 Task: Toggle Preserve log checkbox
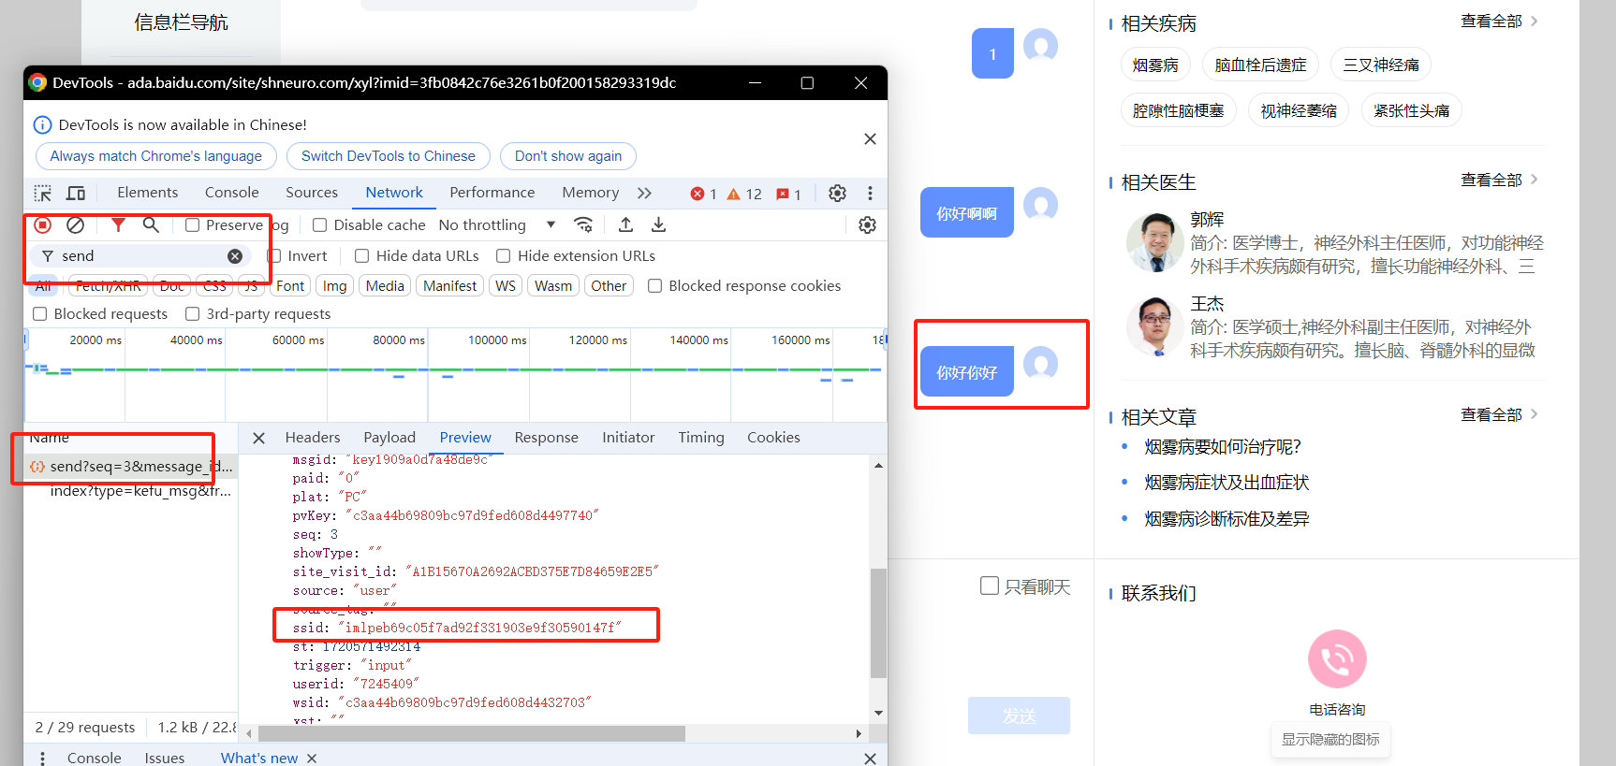pyautogui.click(x=192, y=224)
